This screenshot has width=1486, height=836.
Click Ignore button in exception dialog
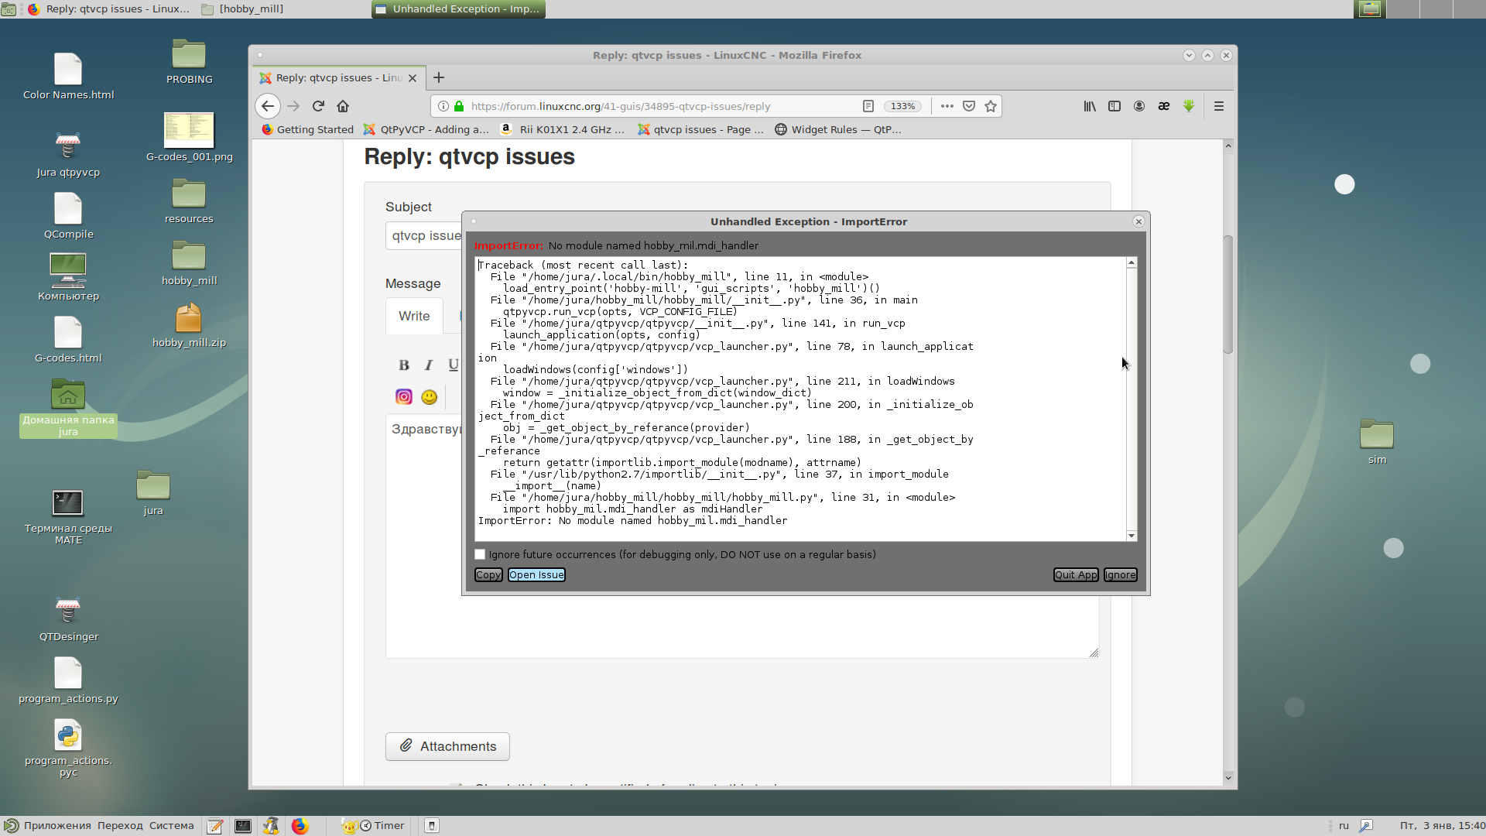1120,574
